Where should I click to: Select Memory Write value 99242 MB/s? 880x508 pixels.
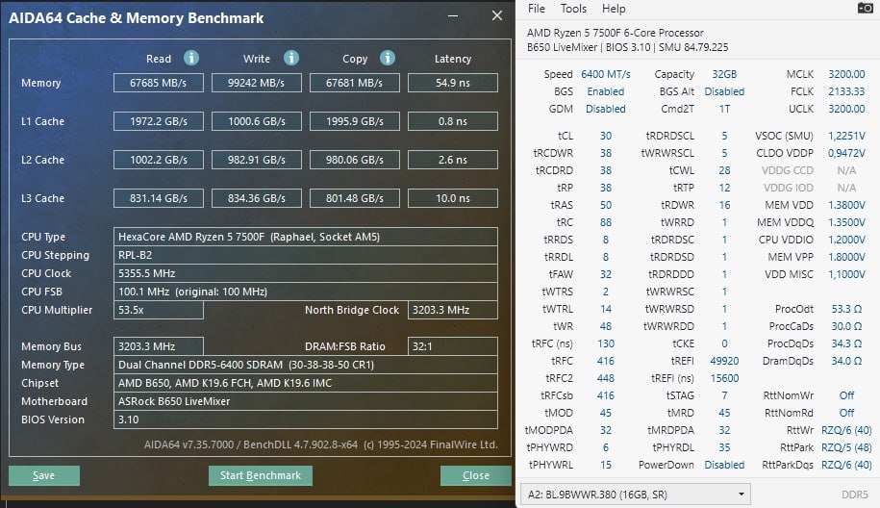click(257, 83)
